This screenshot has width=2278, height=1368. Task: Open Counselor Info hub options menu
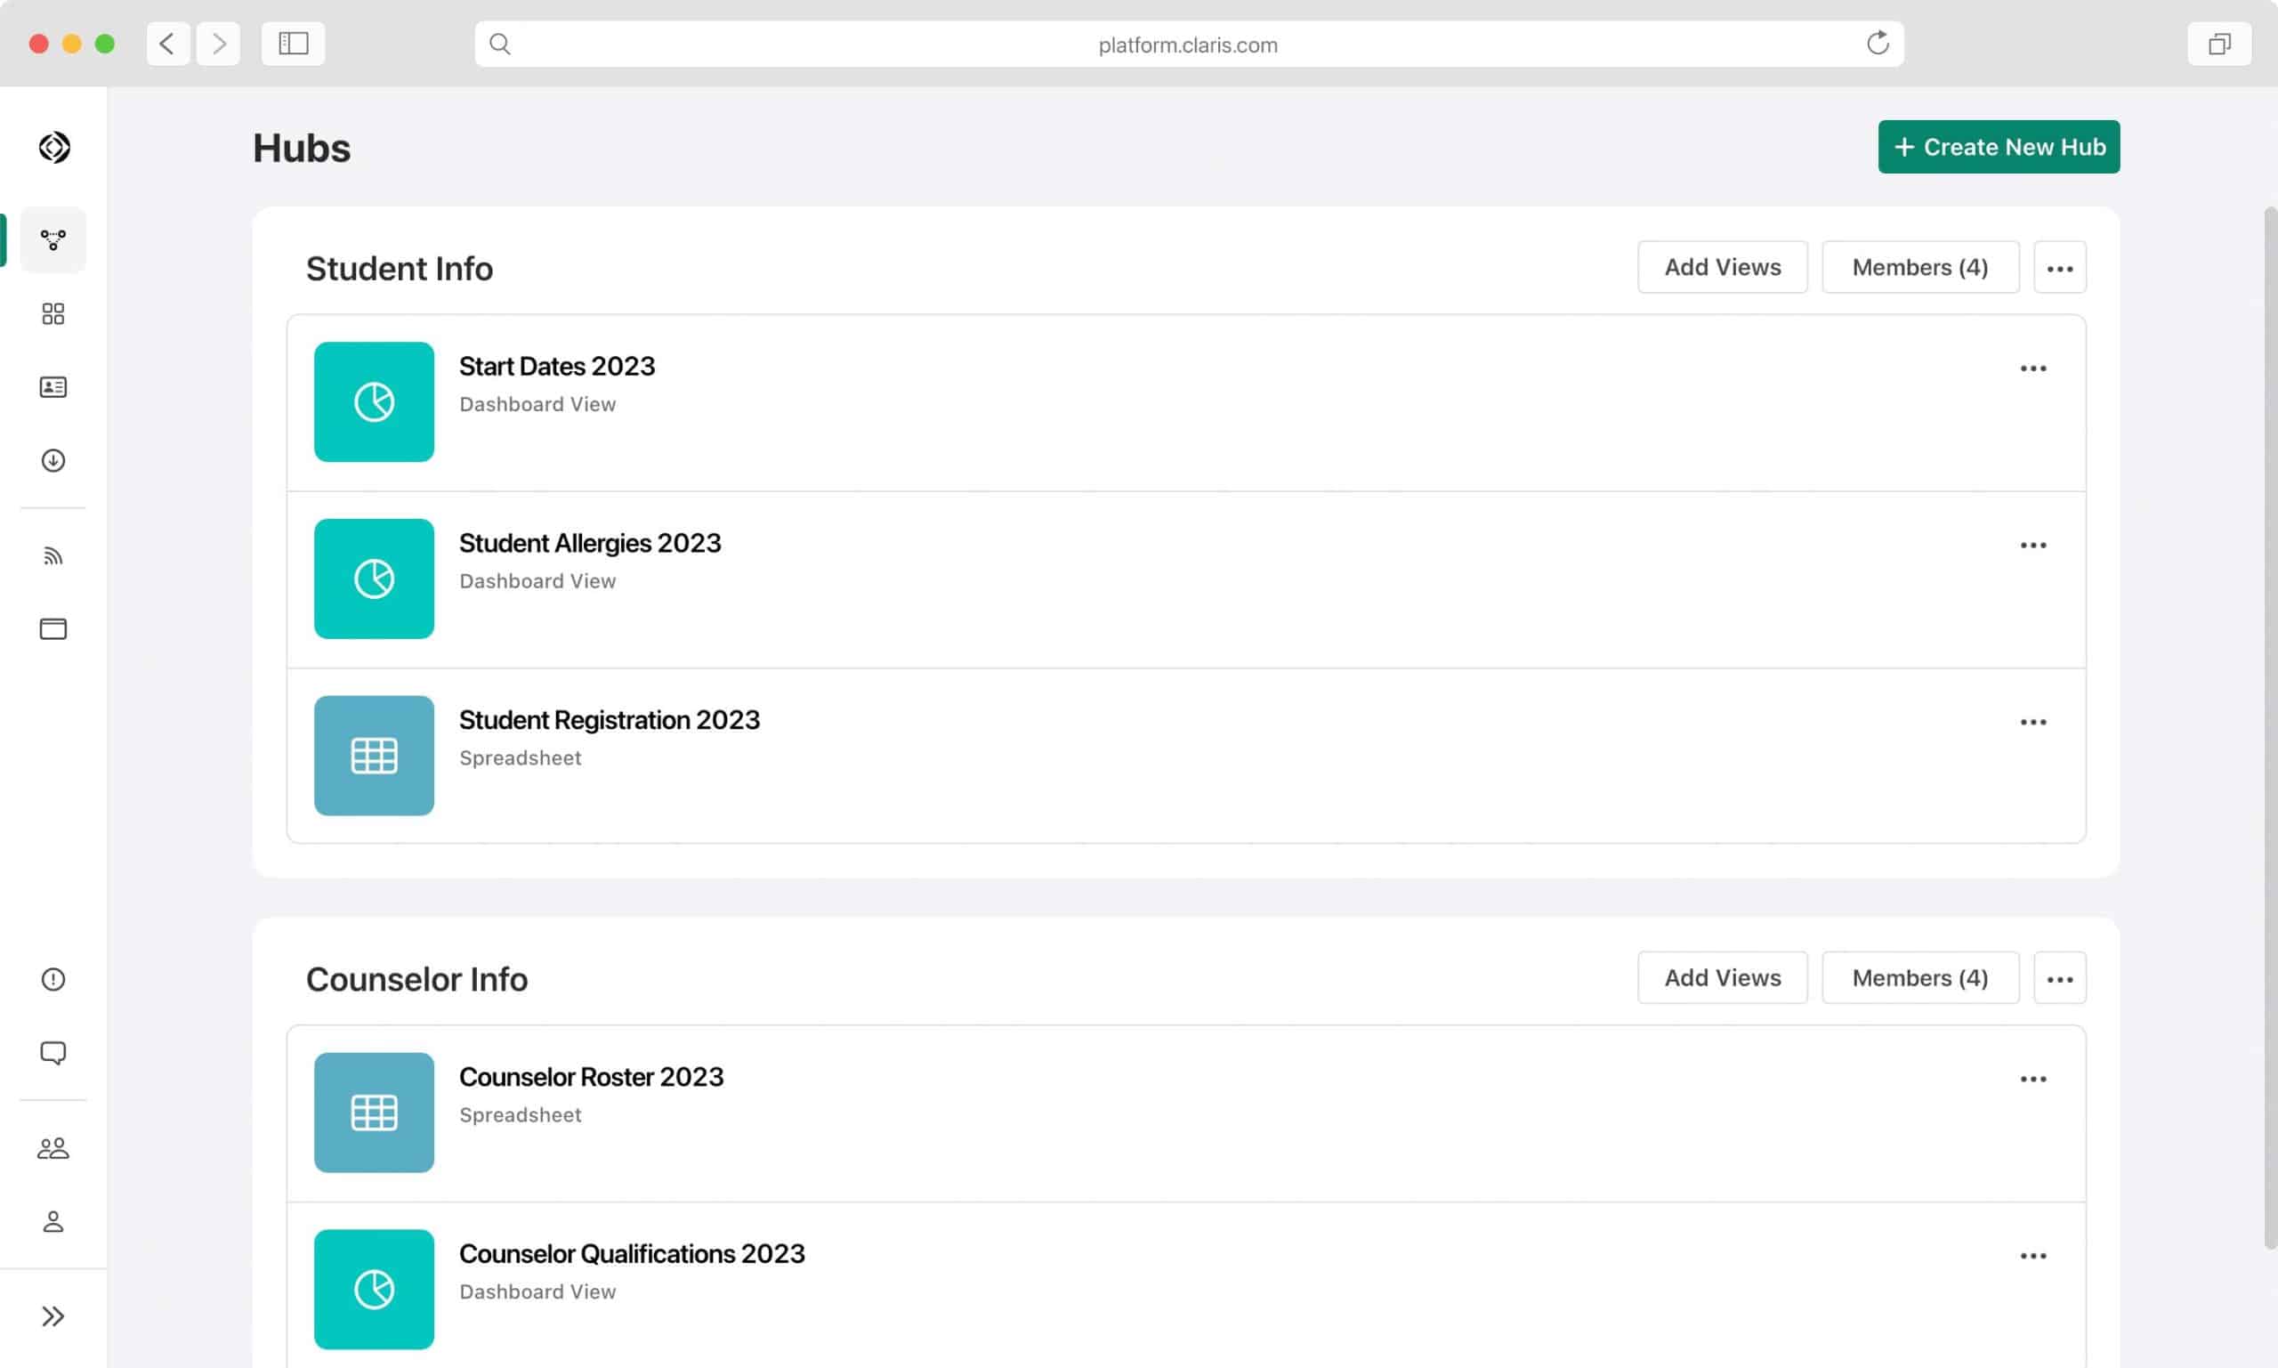pos(2060,978)
